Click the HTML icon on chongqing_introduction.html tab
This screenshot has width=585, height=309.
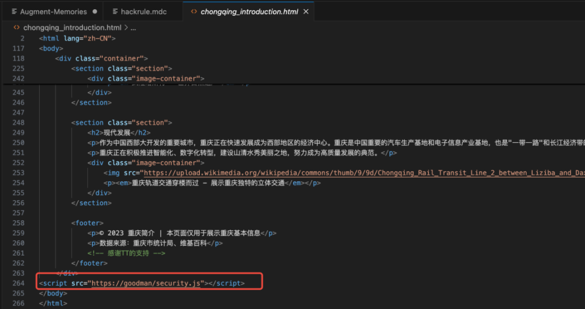point(194,12)
